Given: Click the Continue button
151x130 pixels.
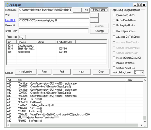Looking at the screenshot, I should click(99, 26).
